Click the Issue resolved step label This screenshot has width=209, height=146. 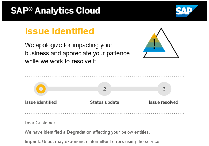(x=163, y=102)
